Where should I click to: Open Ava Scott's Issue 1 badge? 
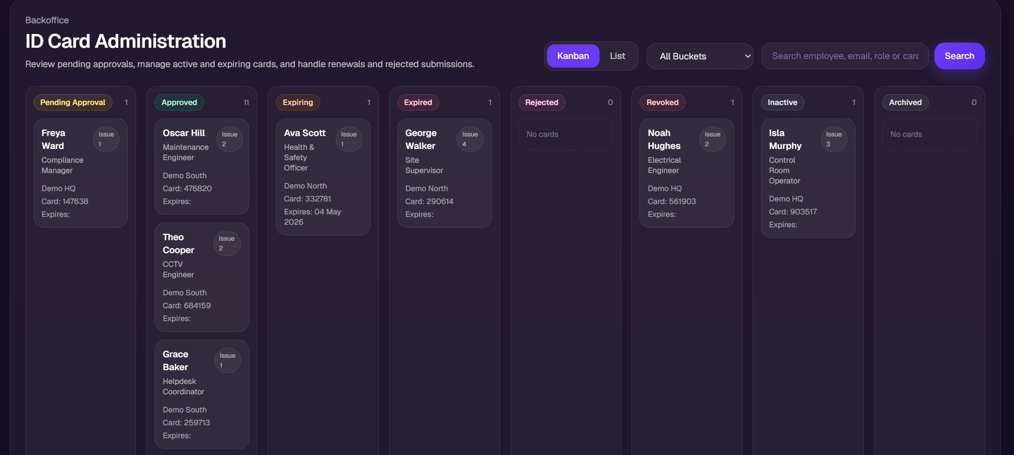point(349,139)
